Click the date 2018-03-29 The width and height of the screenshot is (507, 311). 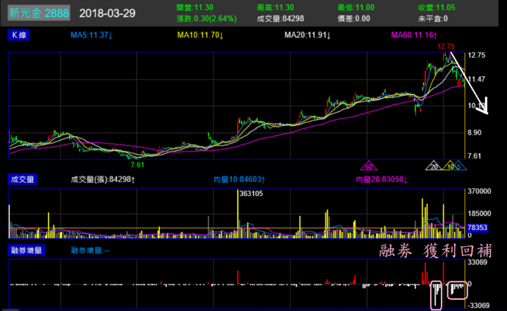coord(107,13)
